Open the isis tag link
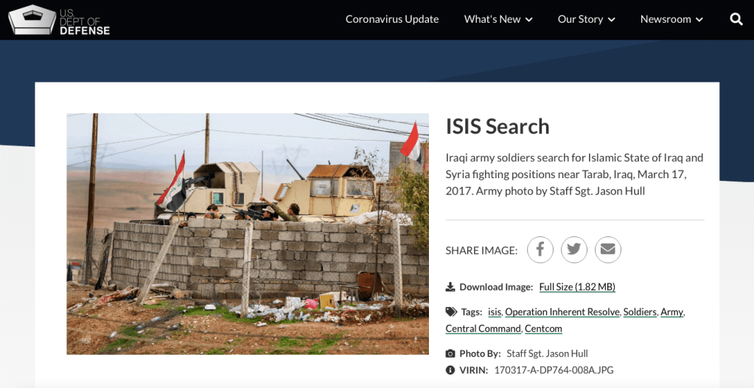 [494, 312]
